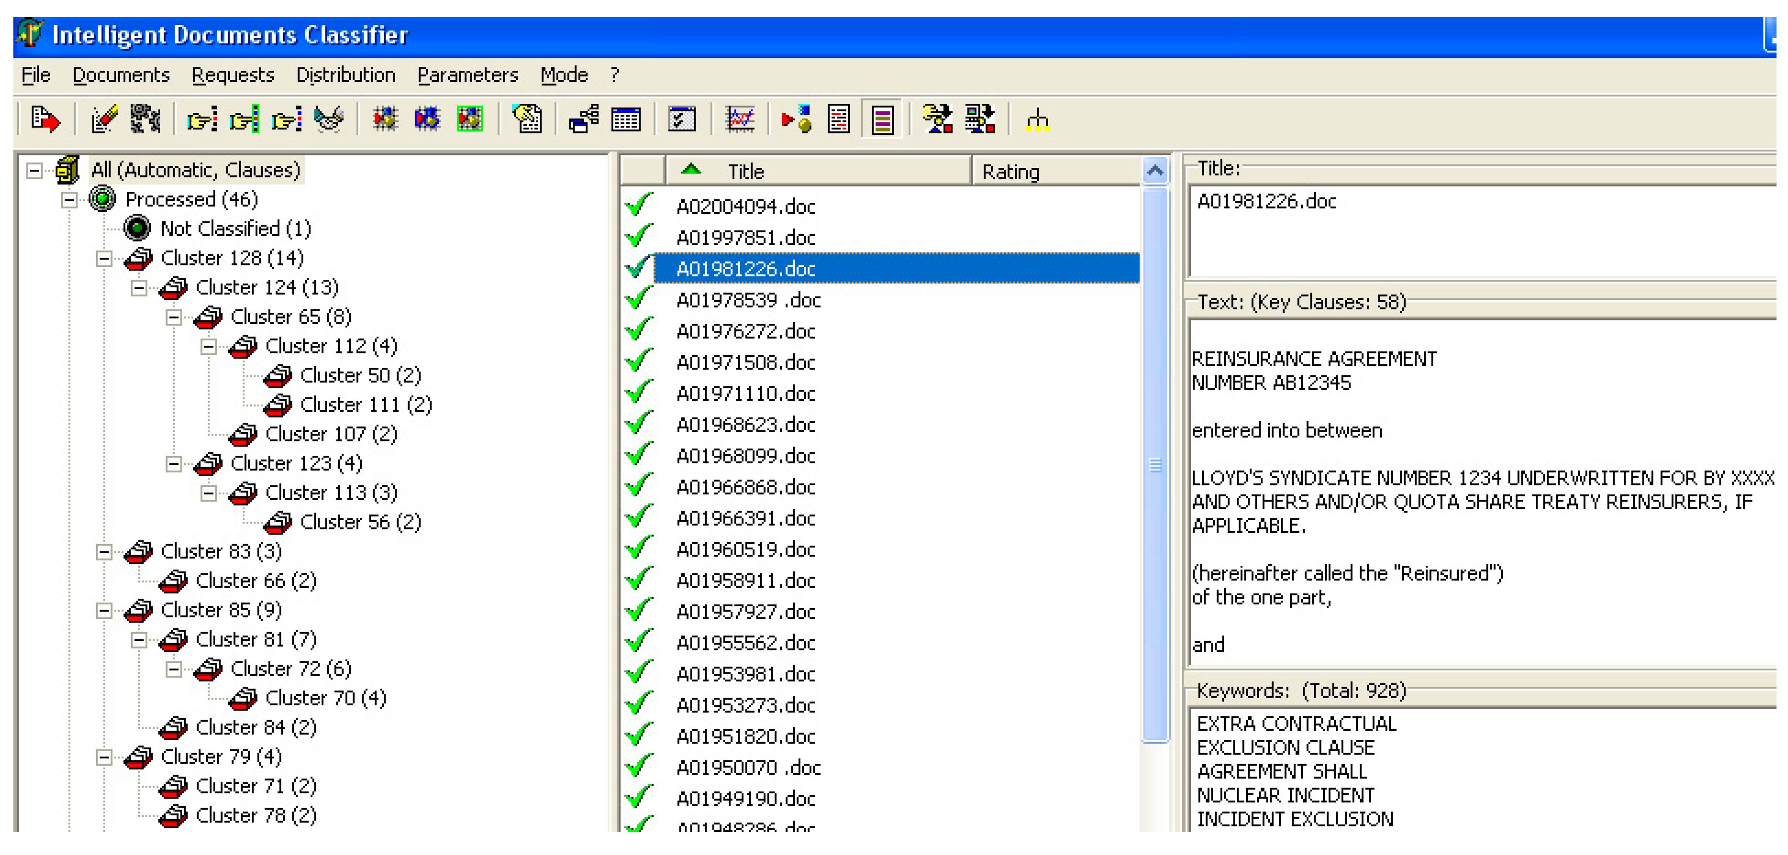Image resolution: width=1788 pixels, height=855 pixels.
Task: Click the gears processing icon in toolbar
Action: [x=146, y=120]
